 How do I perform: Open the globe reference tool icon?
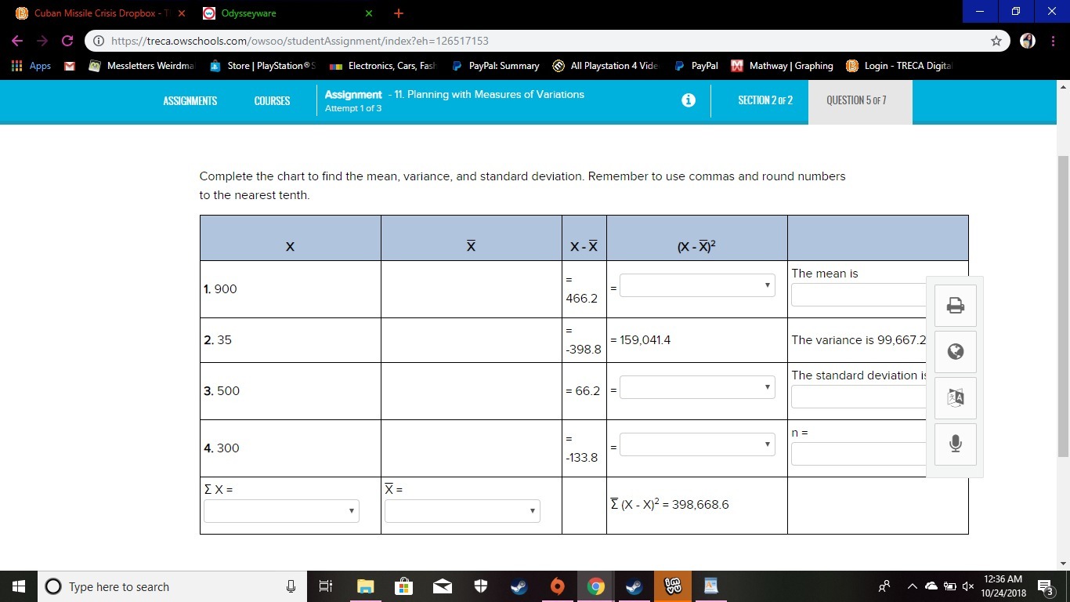955,352
